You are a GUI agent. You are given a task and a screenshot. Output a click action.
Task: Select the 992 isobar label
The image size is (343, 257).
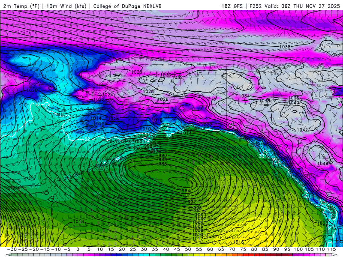click(192, 202)
